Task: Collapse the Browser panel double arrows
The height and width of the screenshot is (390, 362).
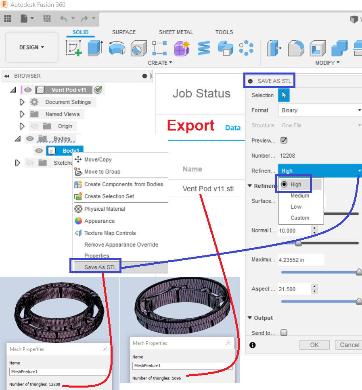Action: pos(7,76)
